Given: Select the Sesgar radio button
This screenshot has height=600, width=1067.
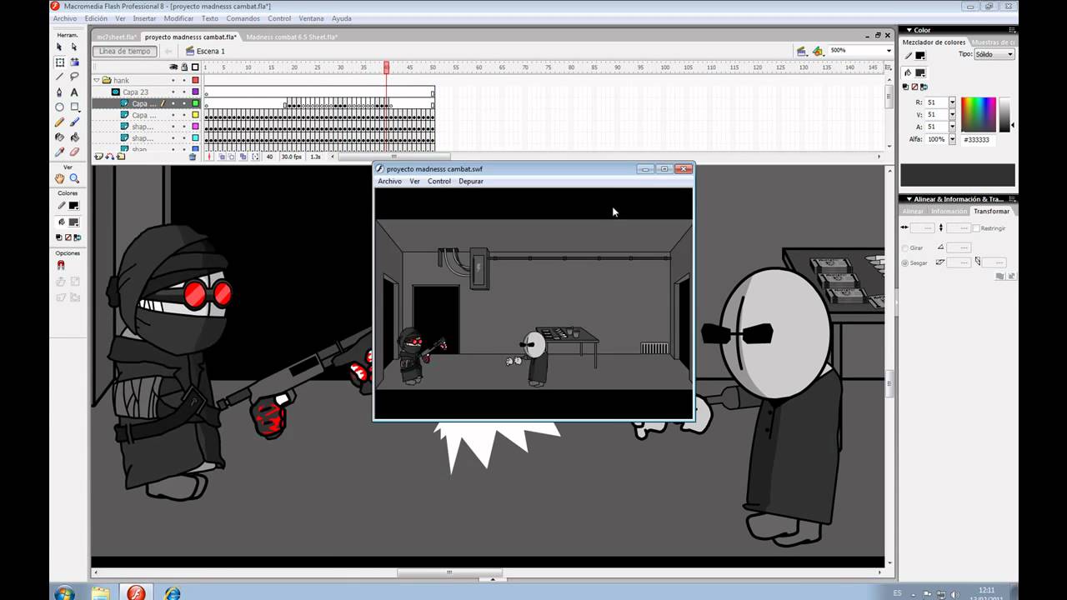Looking at the screenshot, I should tap(905, 263).
